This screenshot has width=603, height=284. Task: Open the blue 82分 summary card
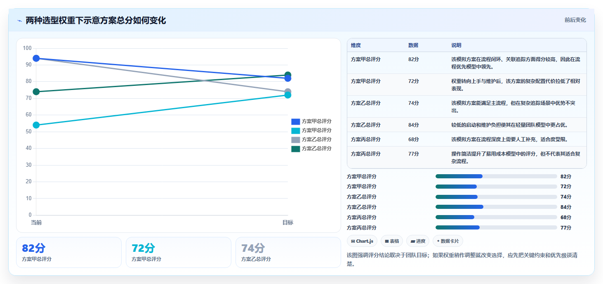point(69,252)
